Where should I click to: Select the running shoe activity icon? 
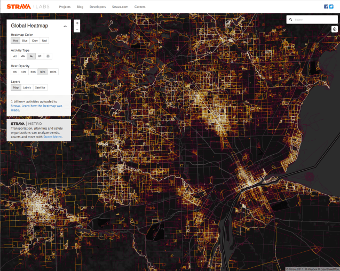click(32, 56)
